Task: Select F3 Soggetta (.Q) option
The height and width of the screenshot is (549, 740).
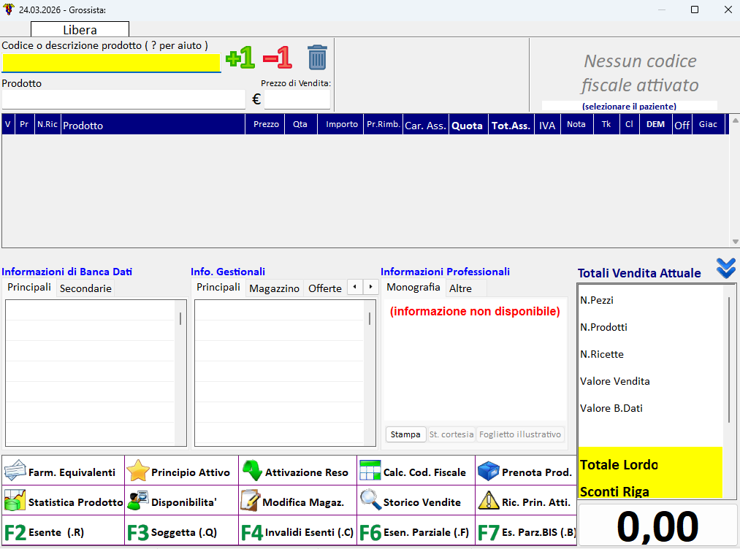Action: pyautogui.click(x=182, y=531)
